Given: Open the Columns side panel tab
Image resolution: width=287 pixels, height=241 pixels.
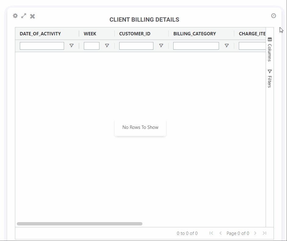Looking at the screenshot, I should [270, 49].
